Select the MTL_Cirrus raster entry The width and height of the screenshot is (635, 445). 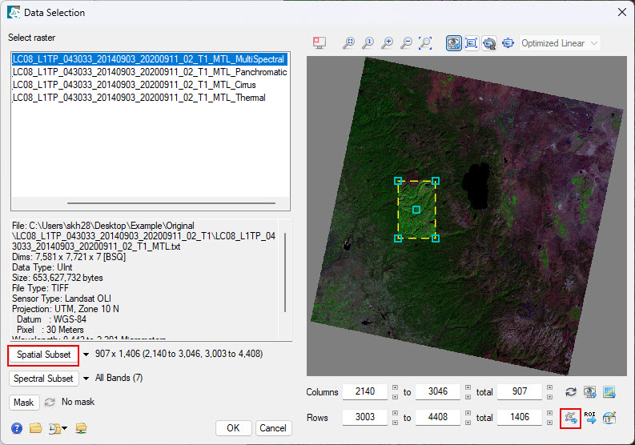(150, 85)
